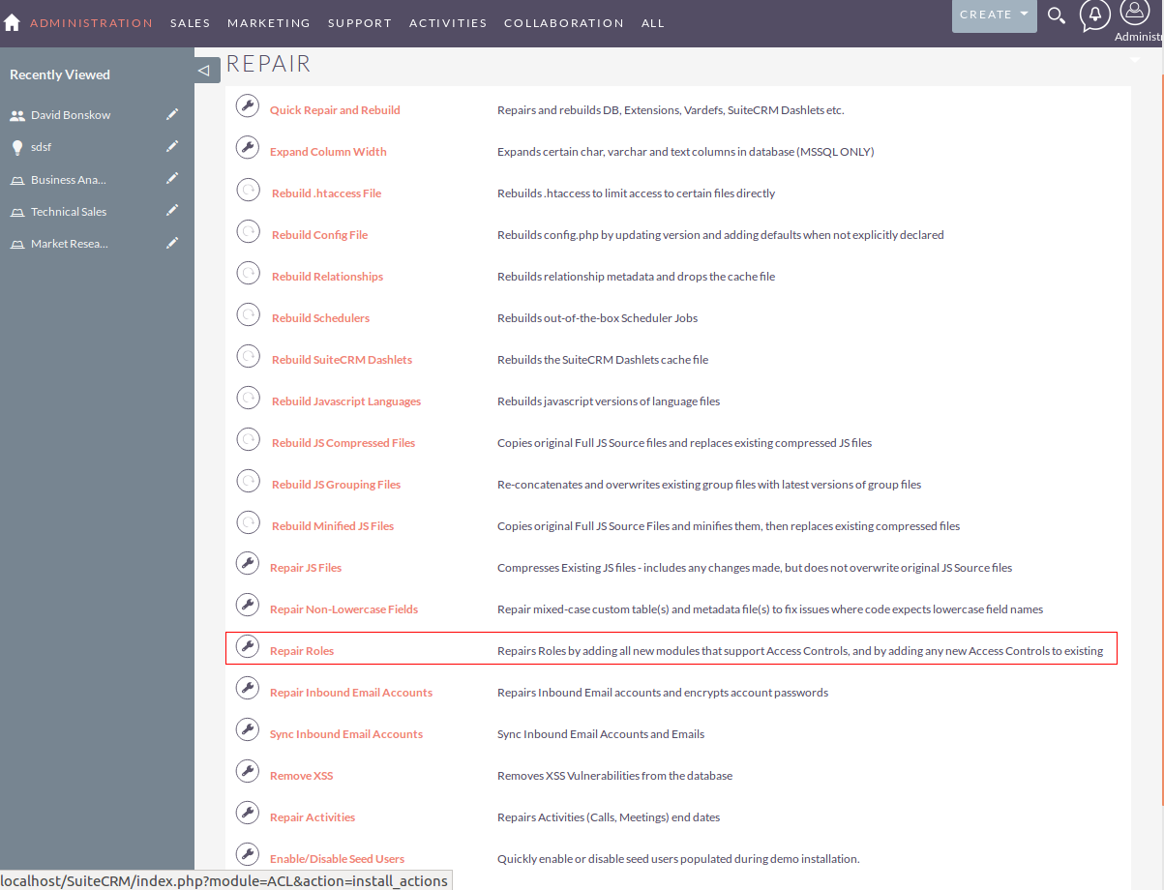This screenshot has height=890, width=1164.
Task: Open the Administrator user avatar menu
Action: click(1134, 13)
